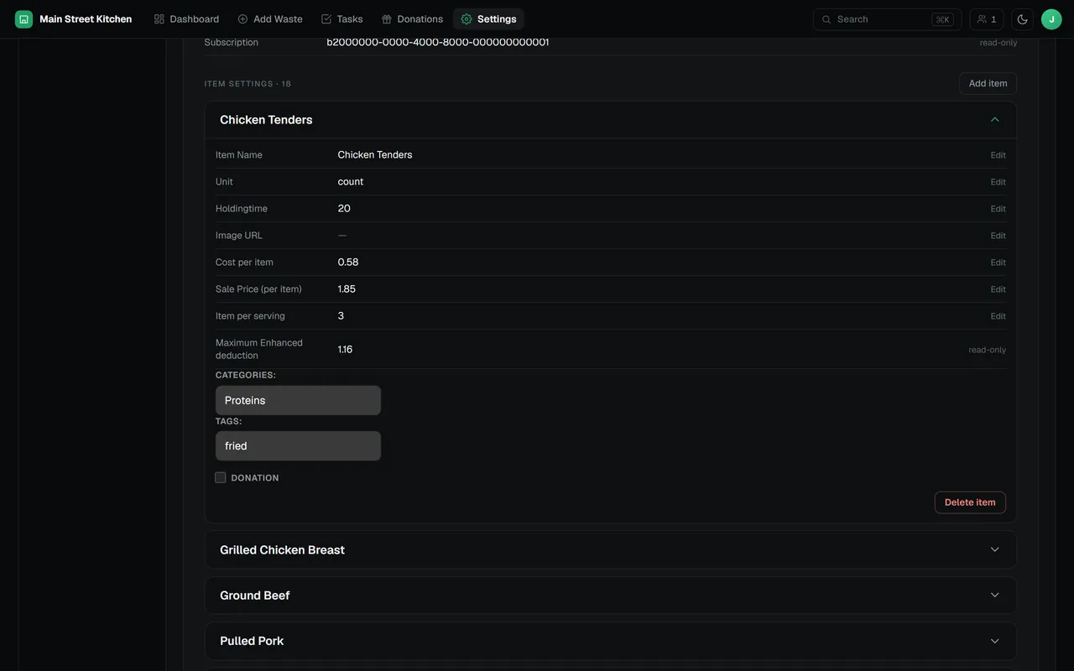The image size is (1074, 671).
Task: Open the user avatar J menu
Action: click(1051, 19)
